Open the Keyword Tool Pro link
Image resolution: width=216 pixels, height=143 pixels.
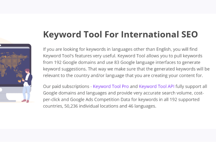point(111,86)
